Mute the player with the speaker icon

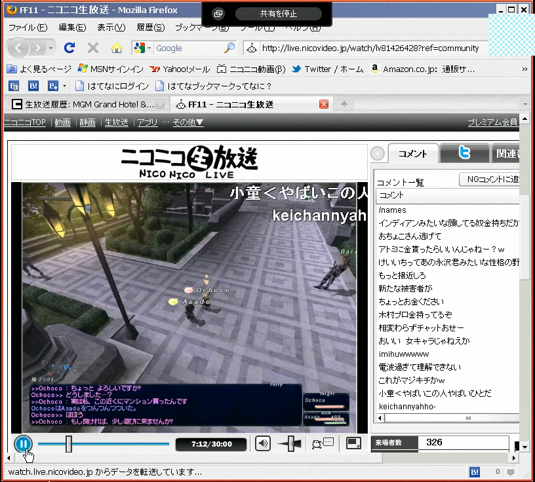pyautogui.click(x=262, y=443)
